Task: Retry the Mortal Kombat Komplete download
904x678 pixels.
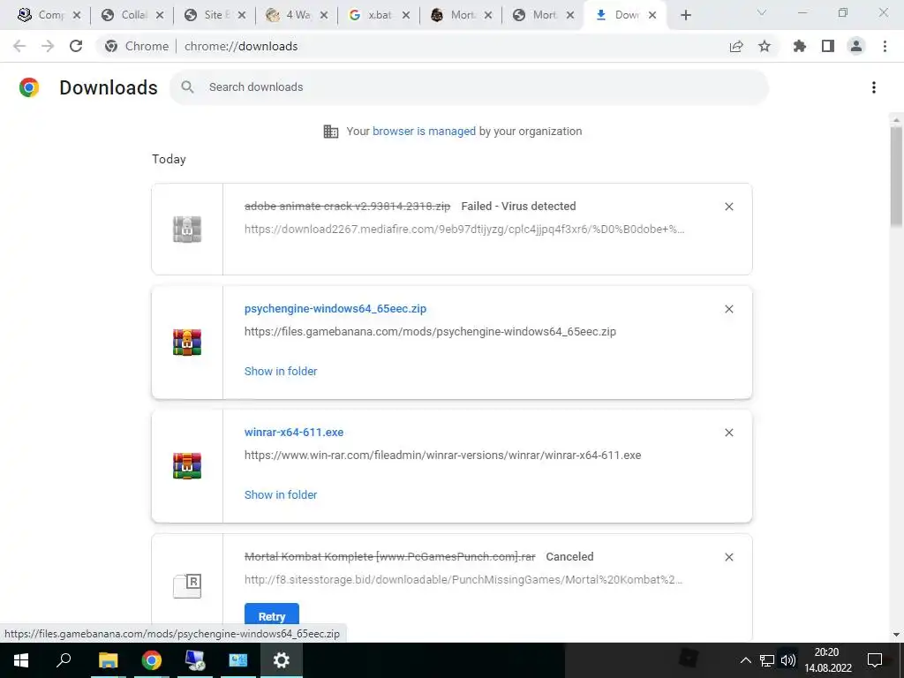Action: [x=272, y=615]
